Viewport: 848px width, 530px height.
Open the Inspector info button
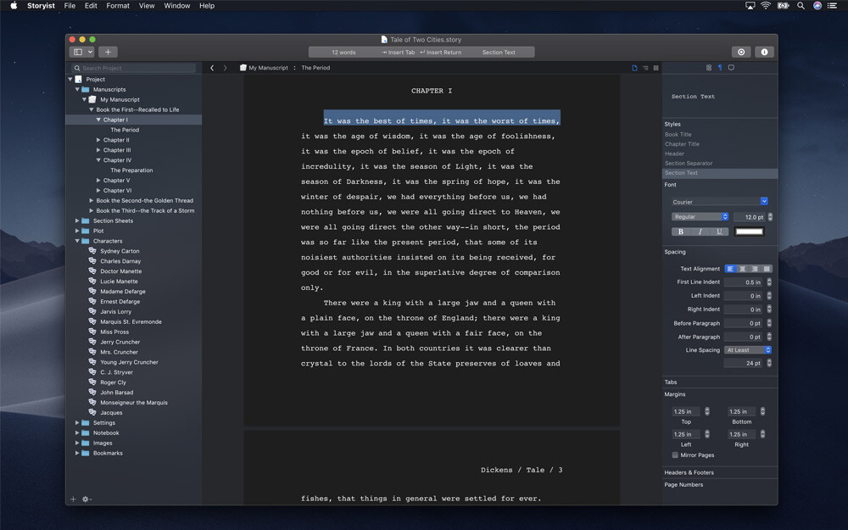(x=764, y=52)
